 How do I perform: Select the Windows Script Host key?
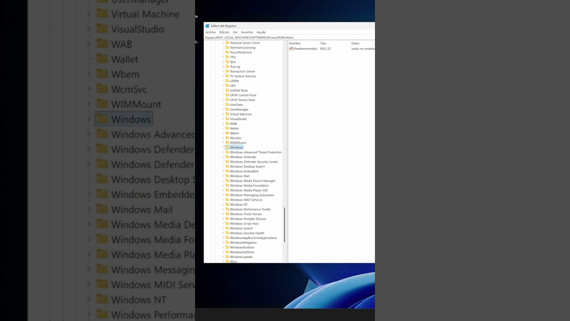pyautogui.click(x=244, y=224)
